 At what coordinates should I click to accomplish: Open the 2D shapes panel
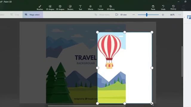(x=50, y=7)
